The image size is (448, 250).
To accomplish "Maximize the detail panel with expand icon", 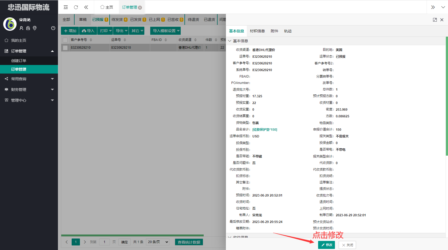I will click(435, 20).
